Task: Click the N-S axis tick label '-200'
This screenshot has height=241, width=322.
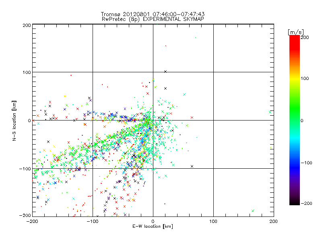Action: 25,215
